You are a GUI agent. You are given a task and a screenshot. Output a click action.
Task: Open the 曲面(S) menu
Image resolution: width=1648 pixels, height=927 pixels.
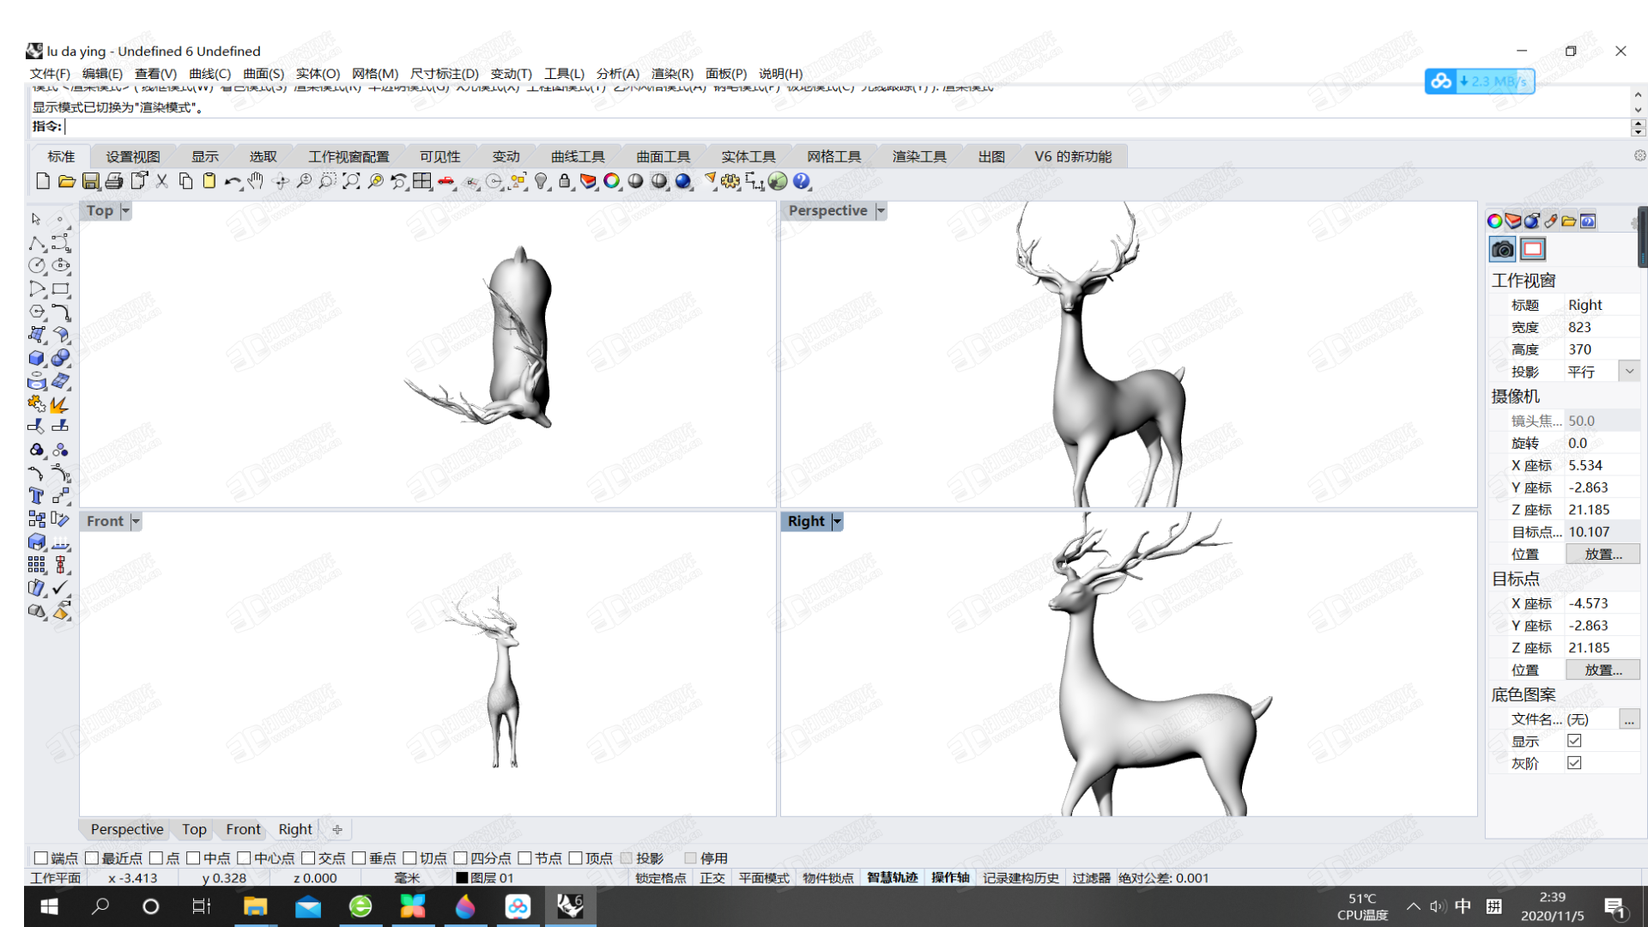263,74
